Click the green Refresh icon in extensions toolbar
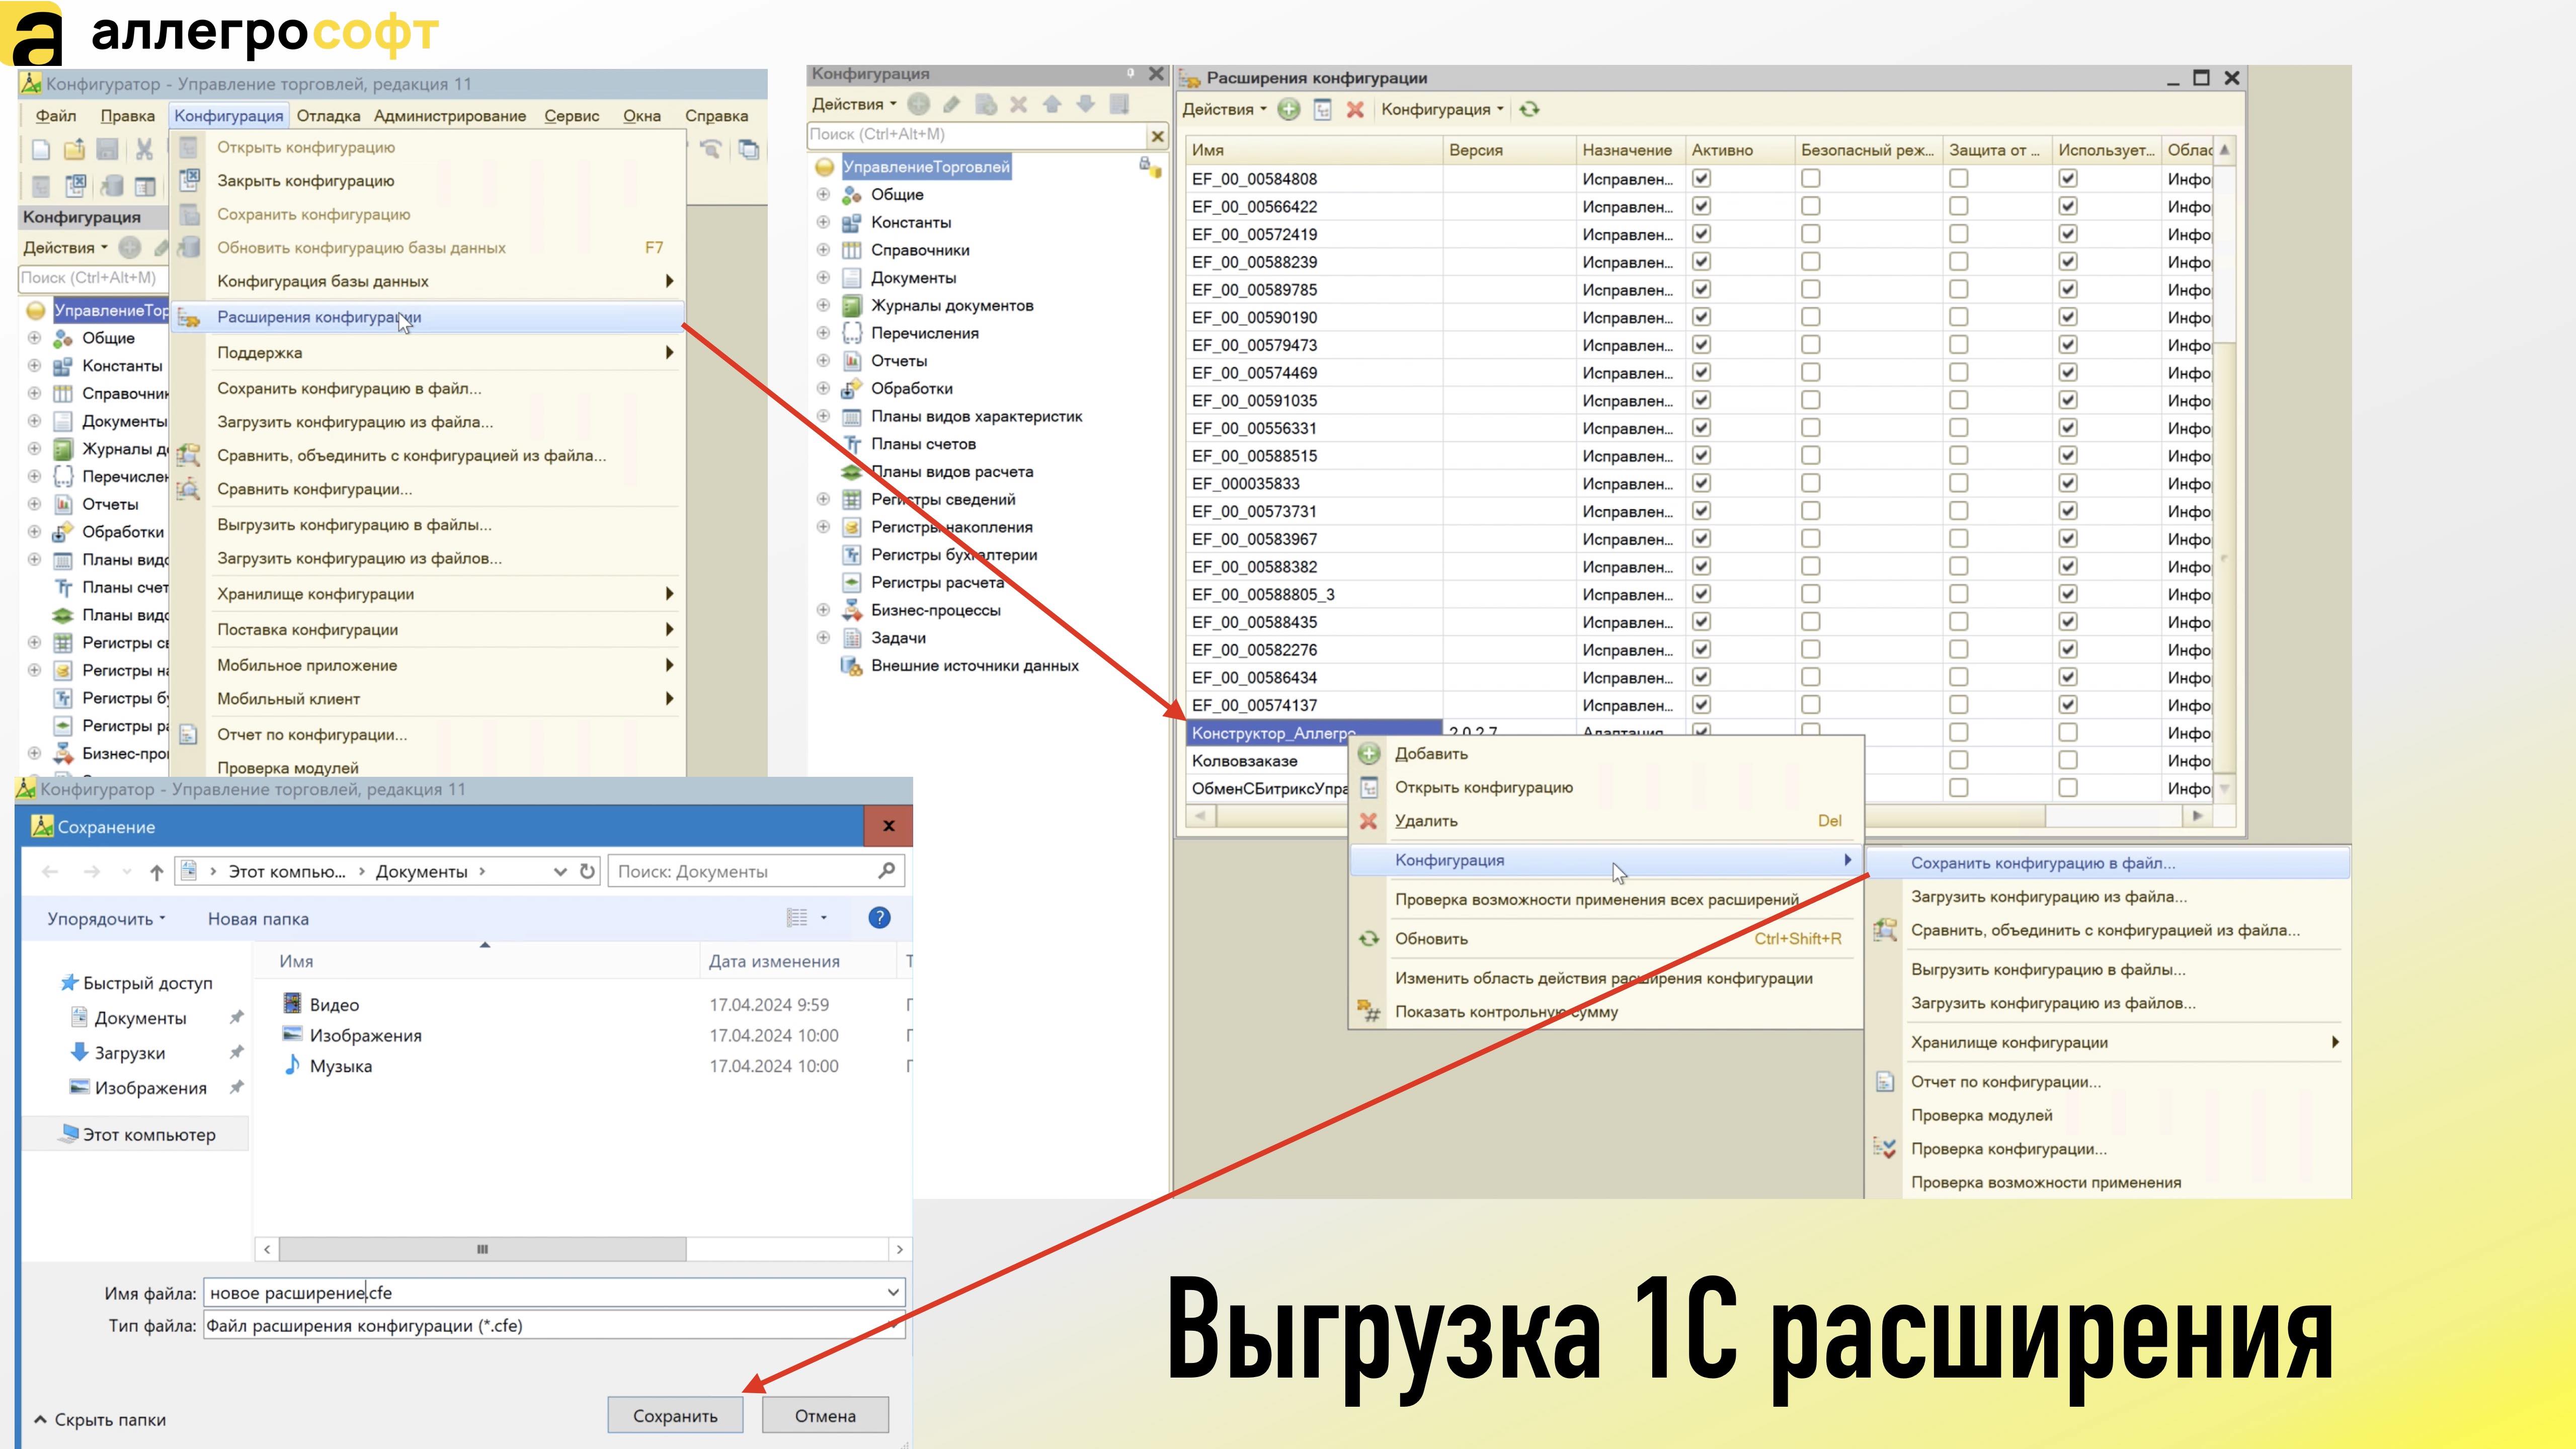2576x1449 pixels. 1529,110
